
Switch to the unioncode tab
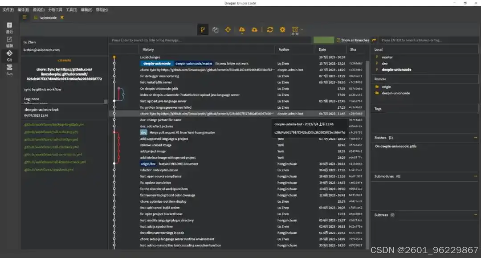tap(49, 17)
